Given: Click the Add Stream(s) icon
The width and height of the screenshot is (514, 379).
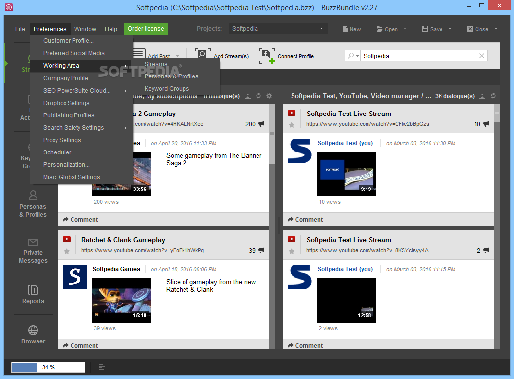Looking at the screenshot, I should pos(203,54).
